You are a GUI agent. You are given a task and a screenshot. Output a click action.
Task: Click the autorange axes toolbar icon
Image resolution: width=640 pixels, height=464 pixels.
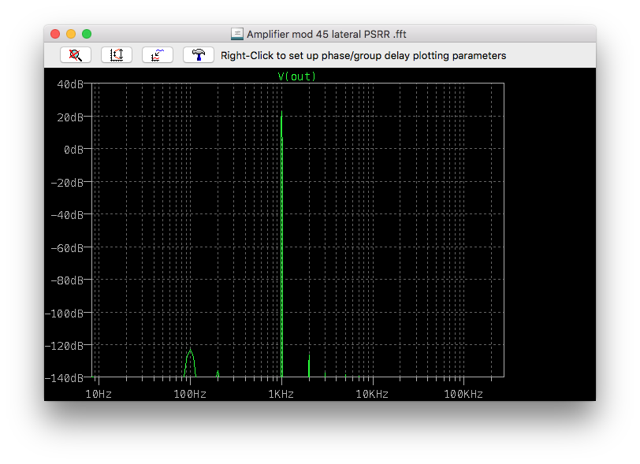point(117,55)
